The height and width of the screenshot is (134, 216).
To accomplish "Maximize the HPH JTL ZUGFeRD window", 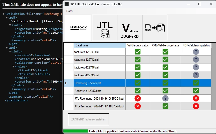I will point(200,4).
